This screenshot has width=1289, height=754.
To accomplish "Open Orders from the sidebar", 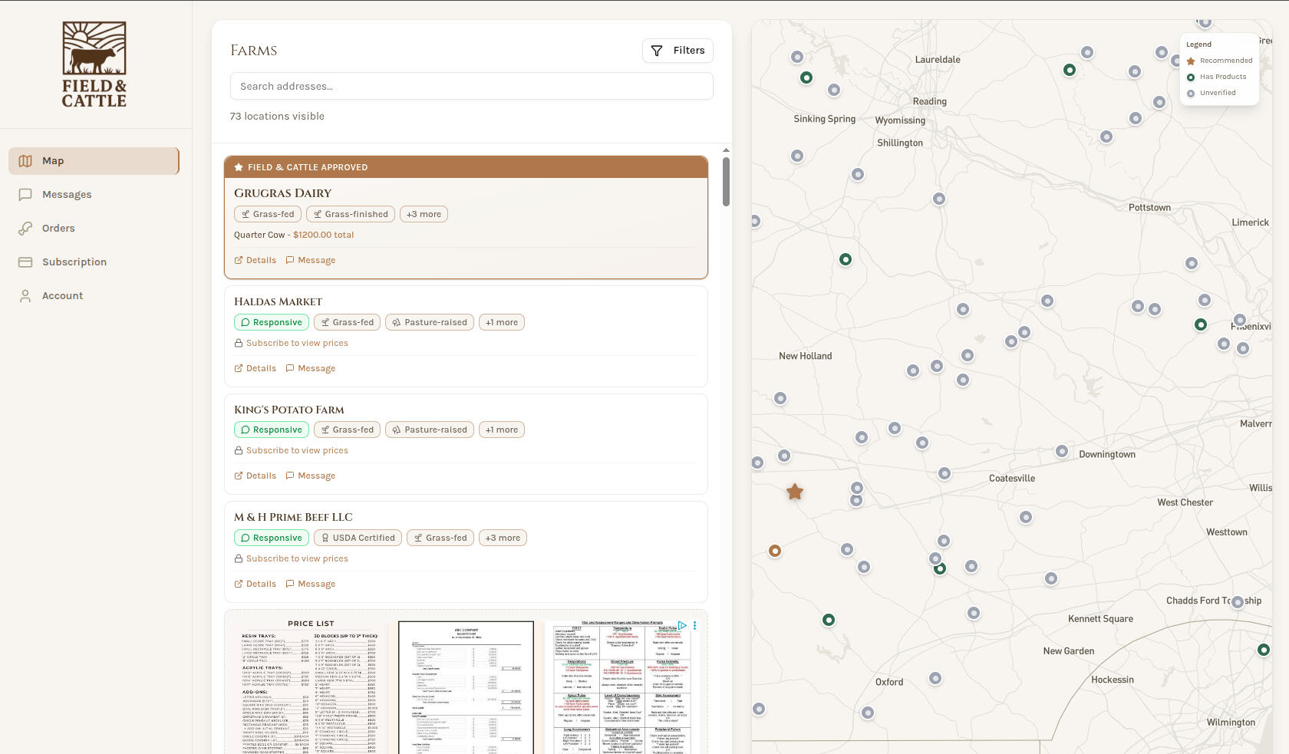I will point(94,229).
